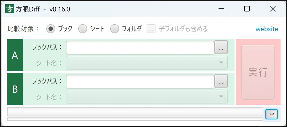Open the シート名 dropdown for A
Viewport: 287px width, 127px height.
[147, 63]
